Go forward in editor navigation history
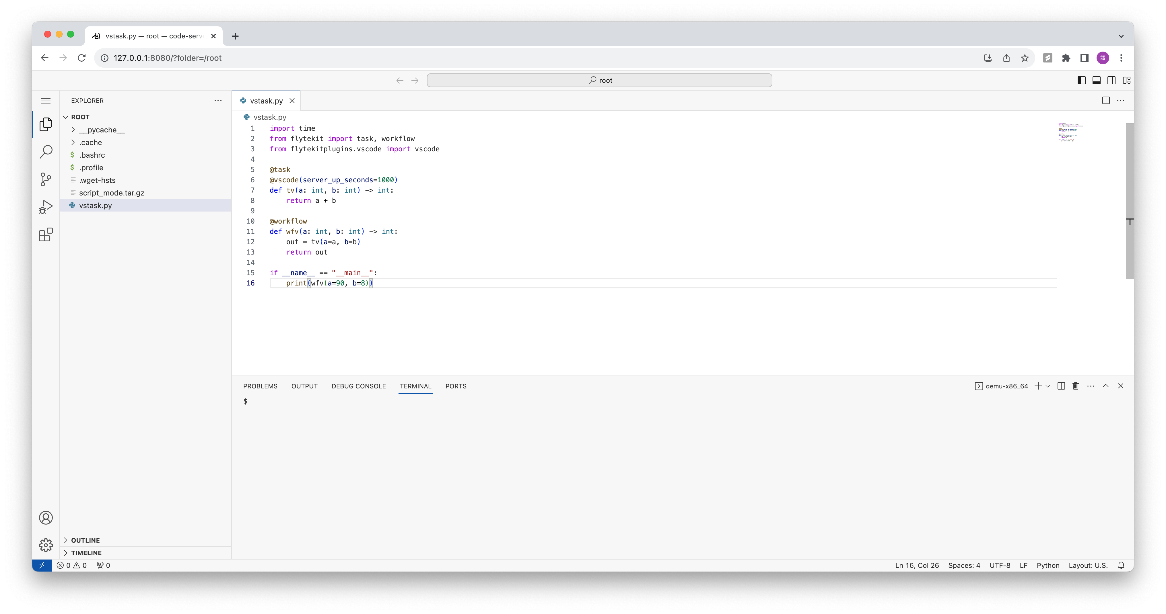The width and height of the screenshot is (1166, 614). pos(415,81)
